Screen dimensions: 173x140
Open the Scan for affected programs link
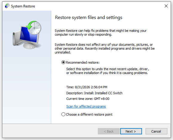tap(86, 106)
